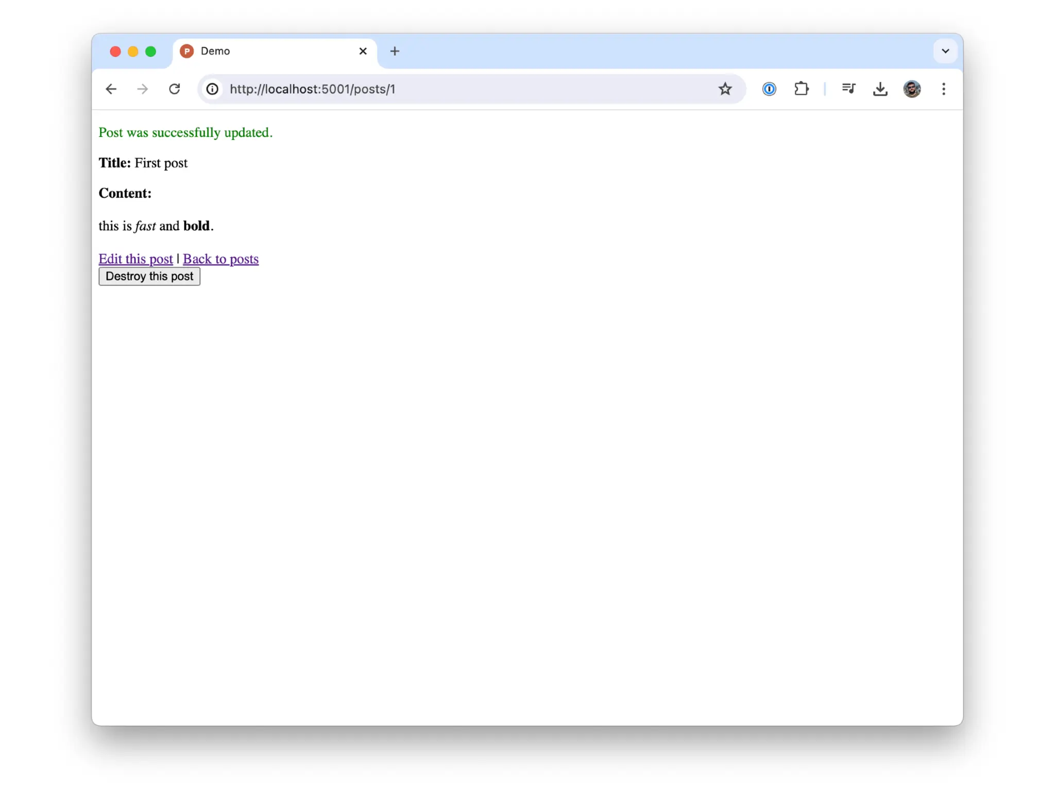Open the 1Password extension icon
The height and width of the screenshot is (791, 1055).
pos(769,89)
